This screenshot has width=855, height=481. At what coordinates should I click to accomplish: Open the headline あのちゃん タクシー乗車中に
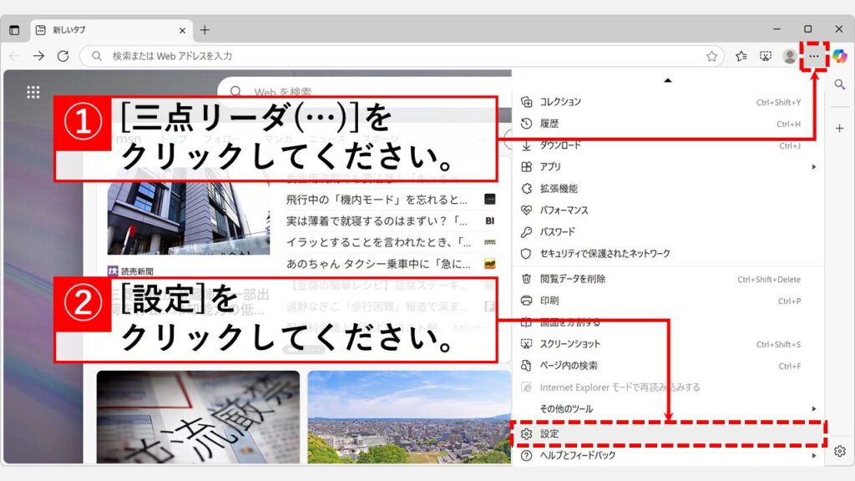pyautogui.click(x=378, y=264)
